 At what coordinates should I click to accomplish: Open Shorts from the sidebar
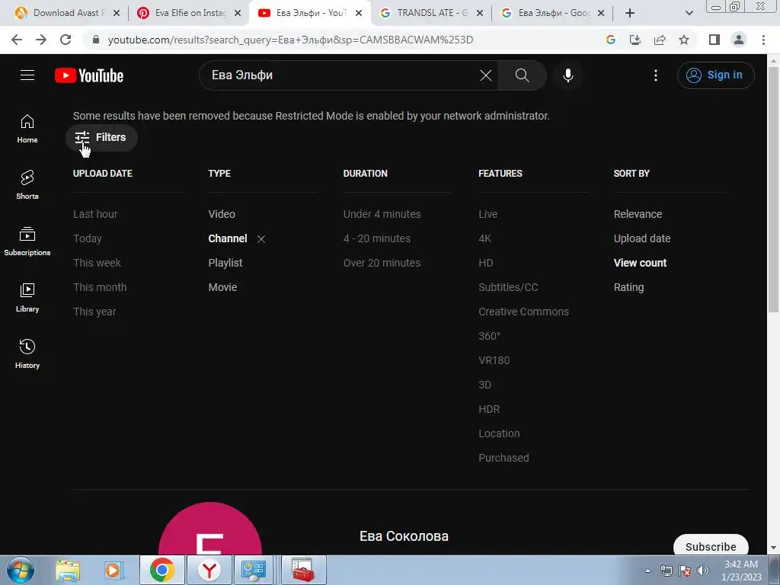pos(27,185)
